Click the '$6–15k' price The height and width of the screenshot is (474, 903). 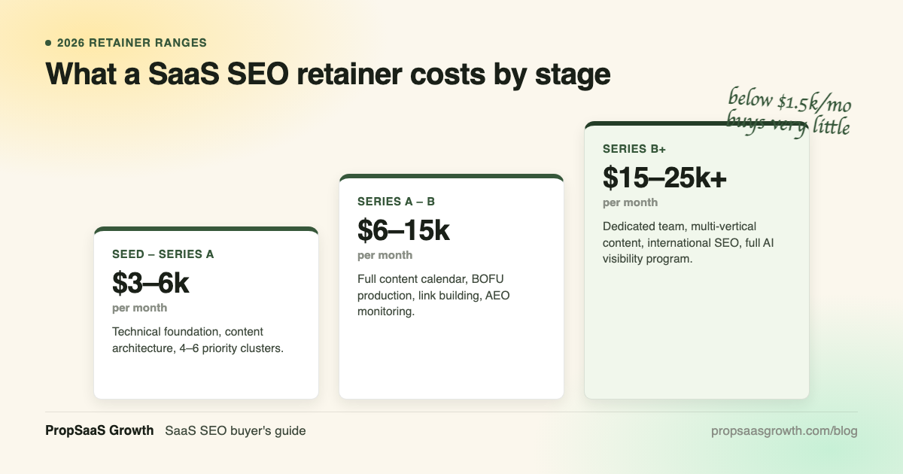(x=403, y=229)
